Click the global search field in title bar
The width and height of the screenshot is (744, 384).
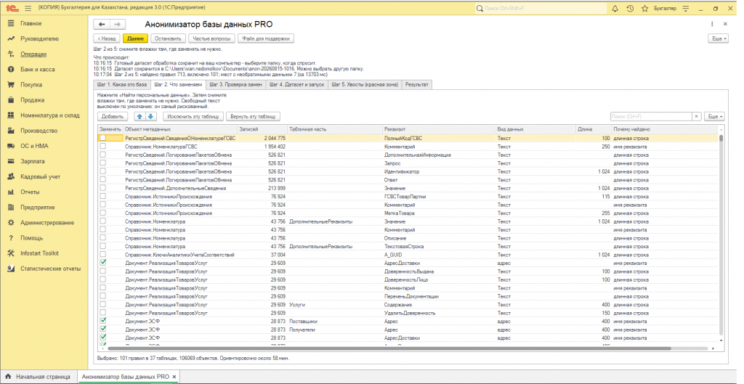(x=541, y=9)
